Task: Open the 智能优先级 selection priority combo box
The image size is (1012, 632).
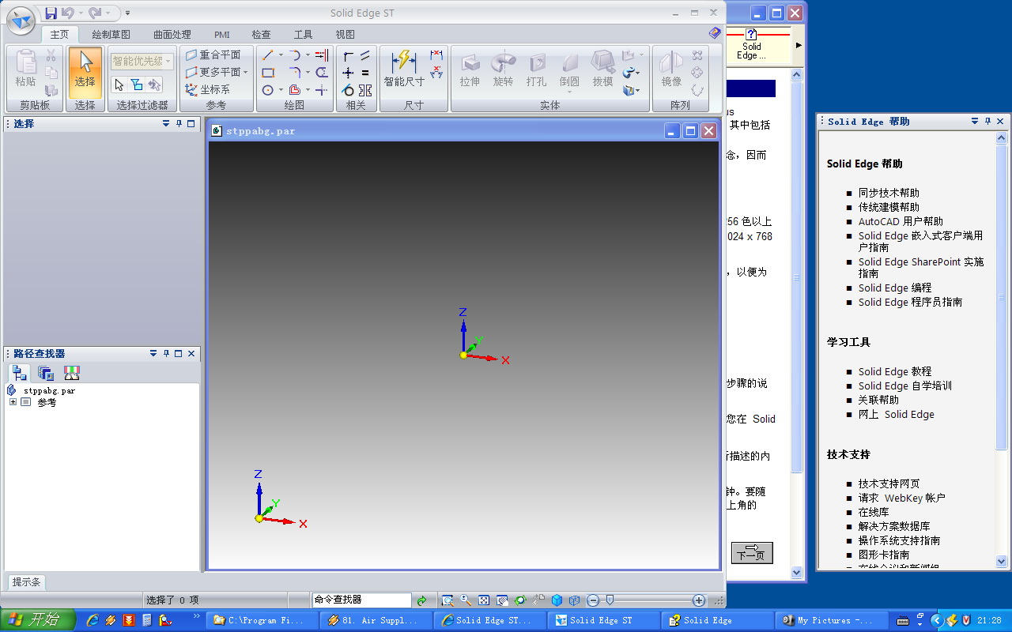Action: click(x=142, y=61)
